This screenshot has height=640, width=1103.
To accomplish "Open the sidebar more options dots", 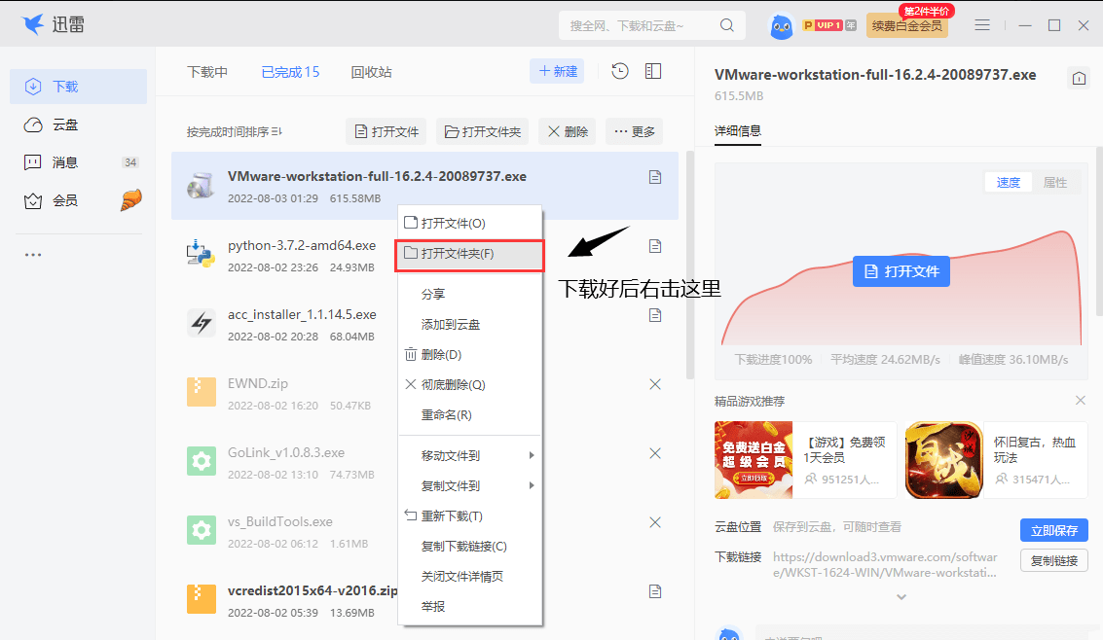I will pyautogui.click(x=33, y=255).
